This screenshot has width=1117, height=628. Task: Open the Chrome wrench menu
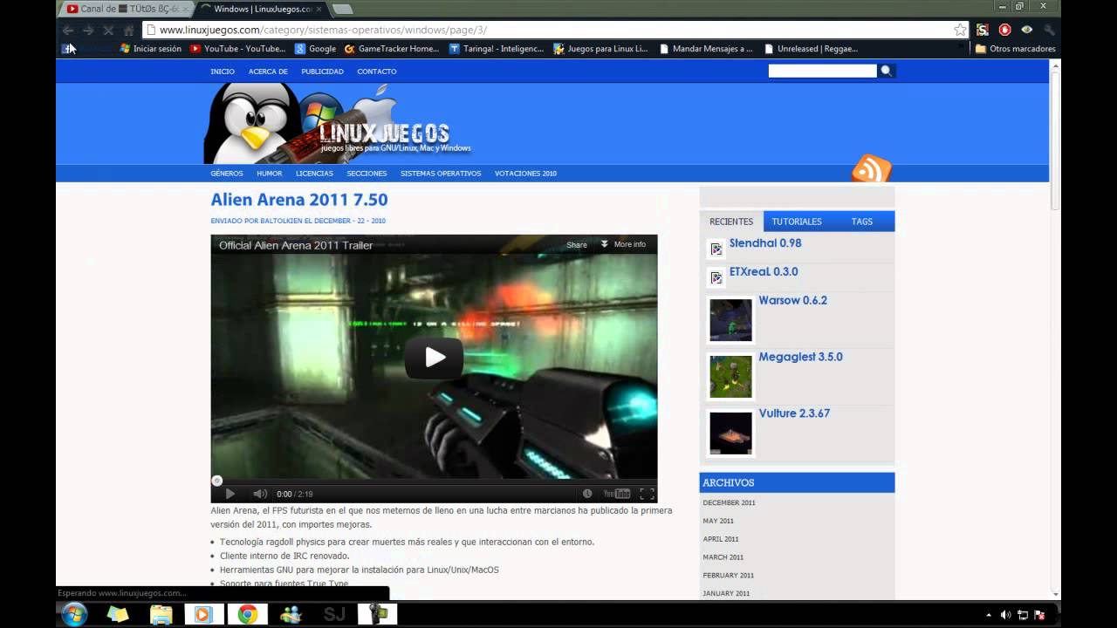(x=1049, y=30)
